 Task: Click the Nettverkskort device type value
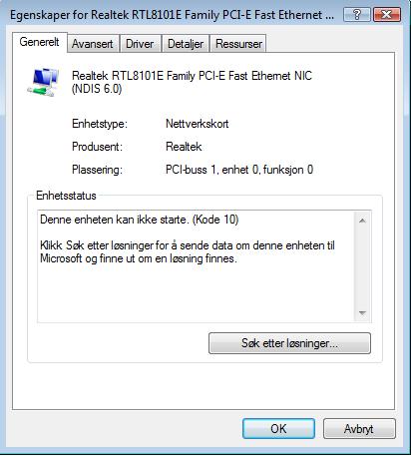pos(198,124)
